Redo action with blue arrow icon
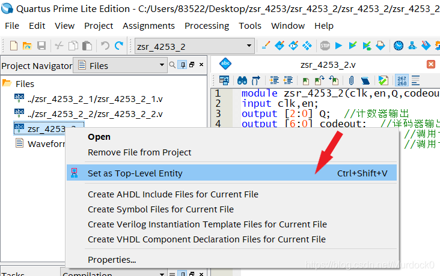440x276 pixels. tap(119, 46)
